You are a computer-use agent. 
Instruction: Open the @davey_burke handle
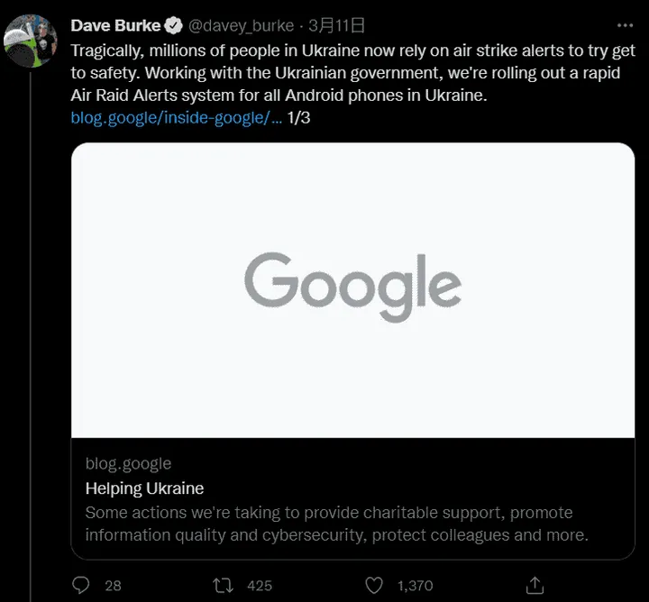[x=241, y=25]
